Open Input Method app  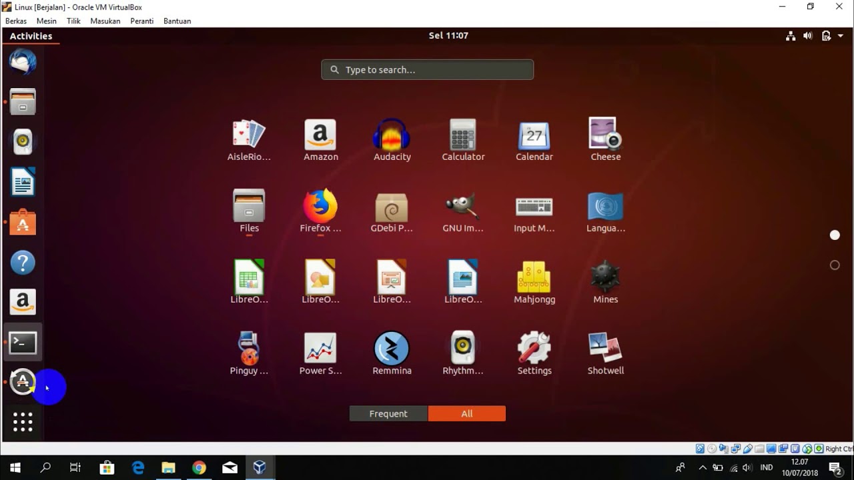pyautogui.click(x=534, y=212)
